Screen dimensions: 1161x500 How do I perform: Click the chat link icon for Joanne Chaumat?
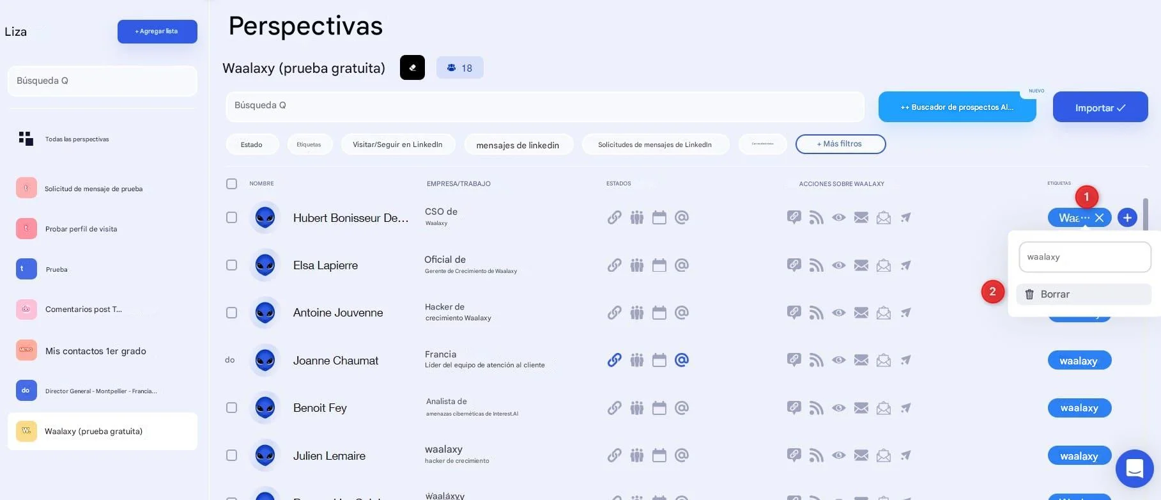point(794,360)
